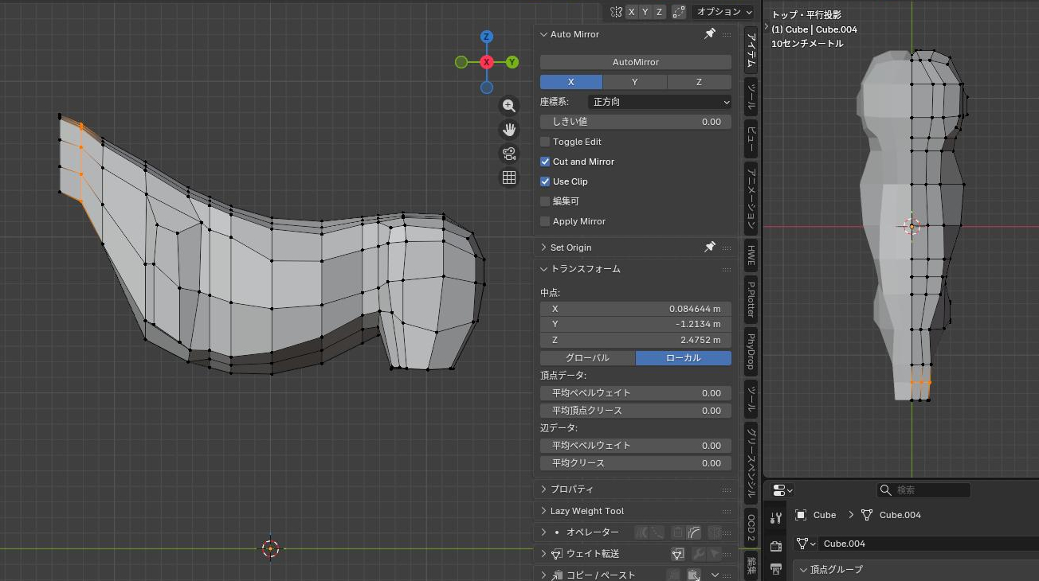Enable the Toggle Edit checkbox
Screen dimensions: 1039x581
[x=545, y=142]
